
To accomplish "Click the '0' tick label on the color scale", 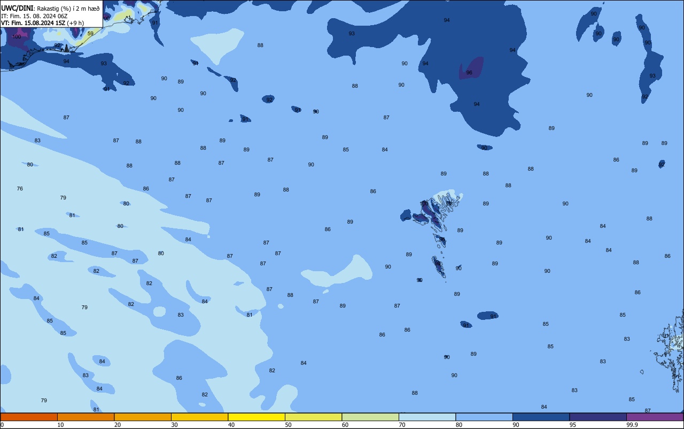I will click(x=2, y=425).
